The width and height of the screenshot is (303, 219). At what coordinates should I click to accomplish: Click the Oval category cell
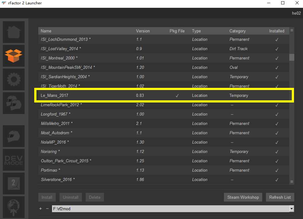[234, 68]
